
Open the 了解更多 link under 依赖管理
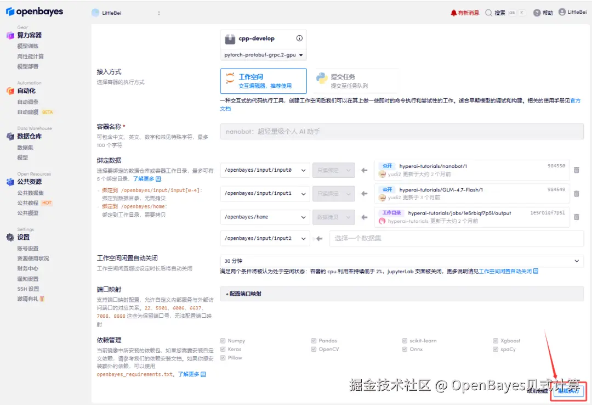pyautogui.click(x=192, y=374)
